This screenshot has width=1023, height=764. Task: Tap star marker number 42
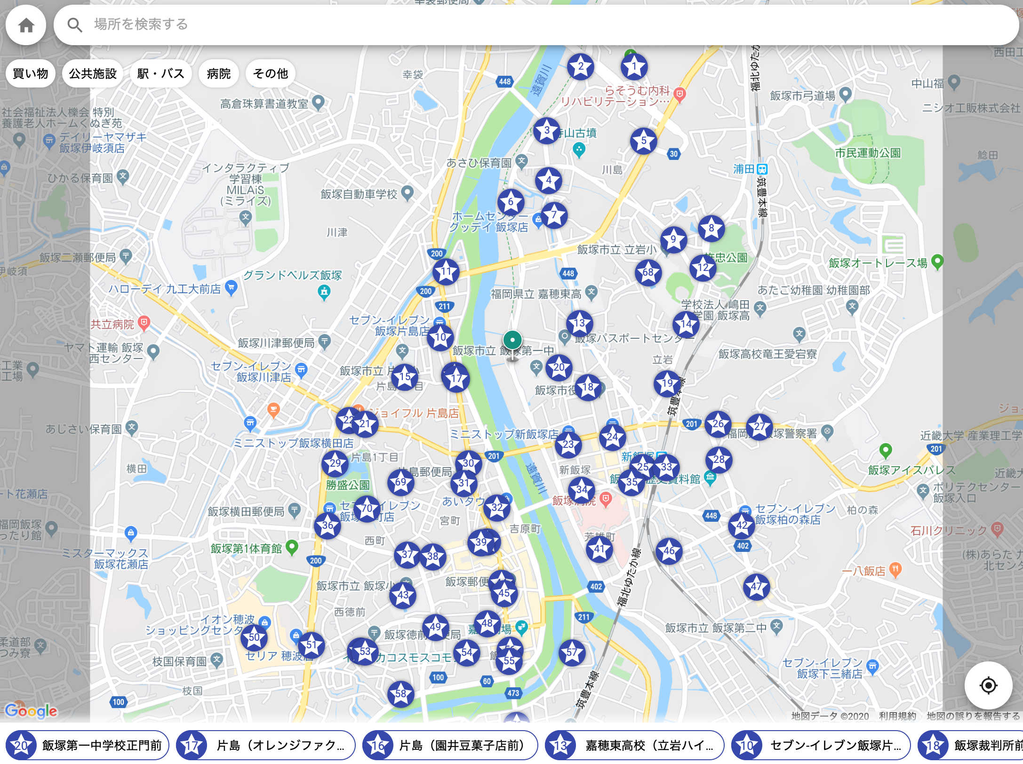coord(741,525)
